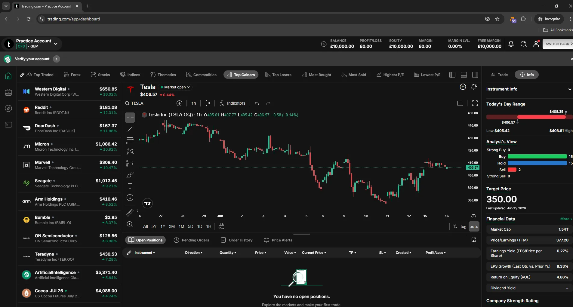Select the brush drawing tool
The height and width of the screenshot is (307, 573).
tap(130, 175)
